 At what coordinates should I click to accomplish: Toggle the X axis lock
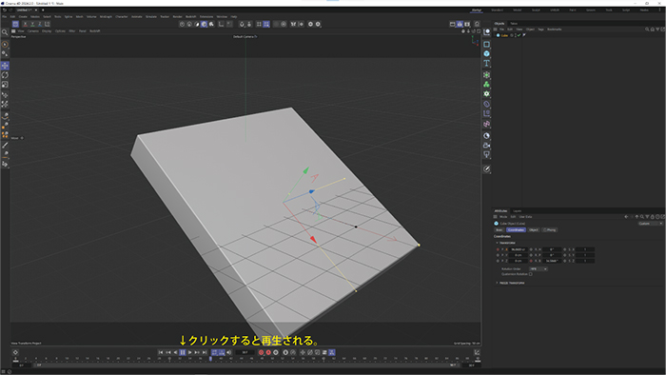coord(25,24)
